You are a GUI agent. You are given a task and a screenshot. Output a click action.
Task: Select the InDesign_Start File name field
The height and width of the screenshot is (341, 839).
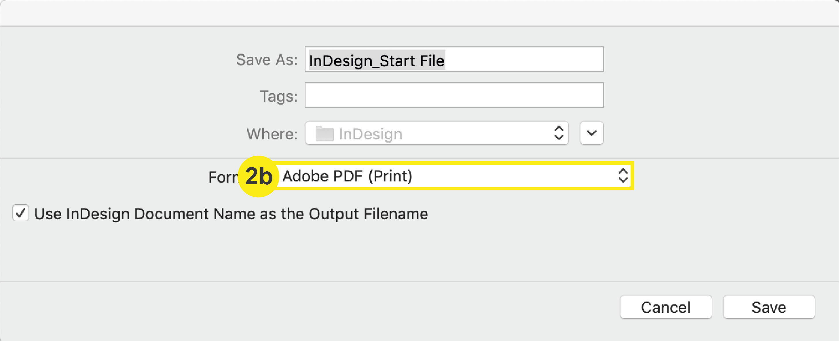pyautogui.click(x=376, y=60)
